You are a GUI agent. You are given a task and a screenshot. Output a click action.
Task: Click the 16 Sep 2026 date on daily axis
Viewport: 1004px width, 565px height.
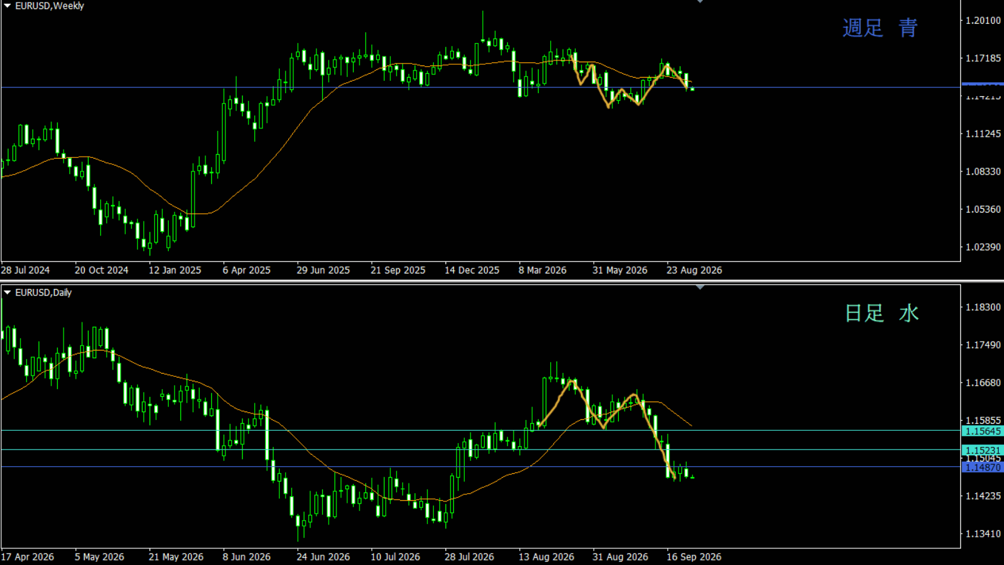pos(693,557)
